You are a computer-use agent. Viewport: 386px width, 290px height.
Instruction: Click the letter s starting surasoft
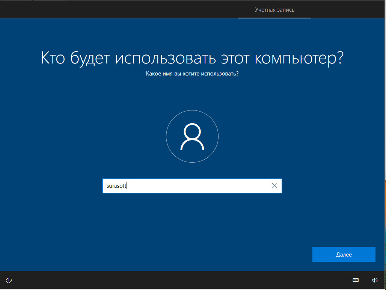click(108, 186)
